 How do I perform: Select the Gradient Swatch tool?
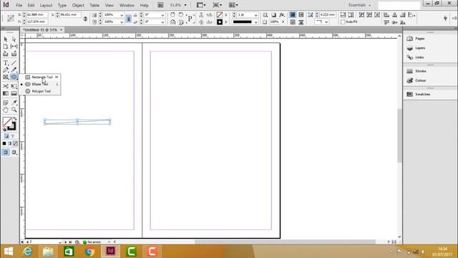coord(6,93)
